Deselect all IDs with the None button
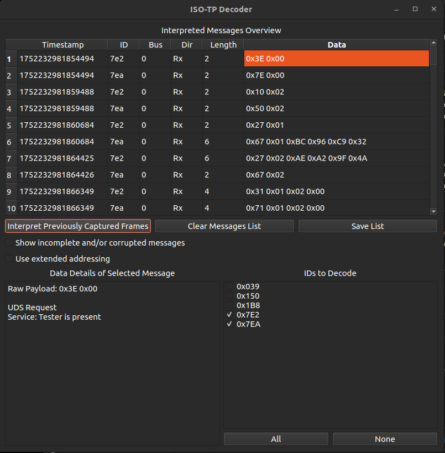Viewport: 445px width, 453px height. click(x=385, y=439)
